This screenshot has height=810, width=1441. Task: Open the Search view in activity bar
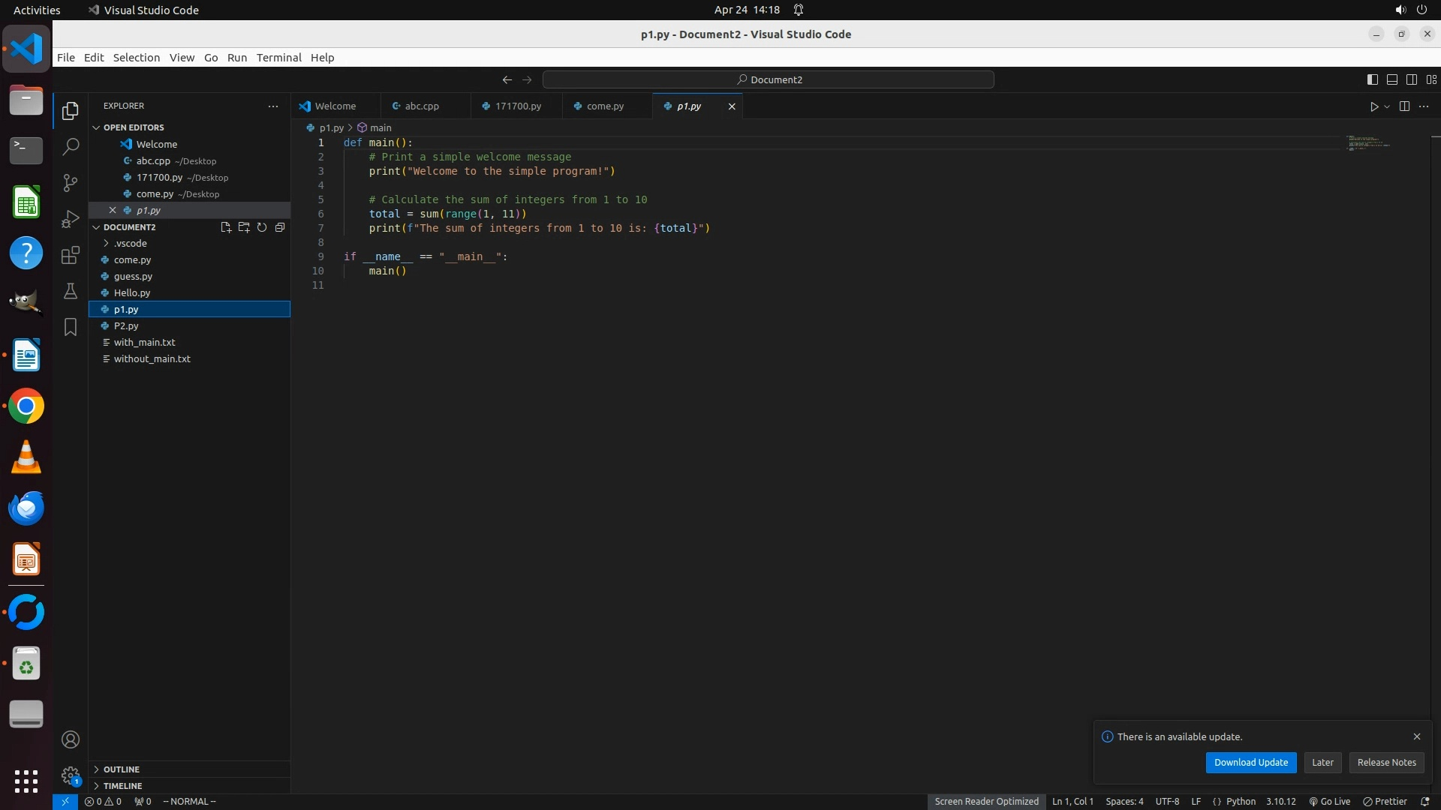(x=71, y=147)
